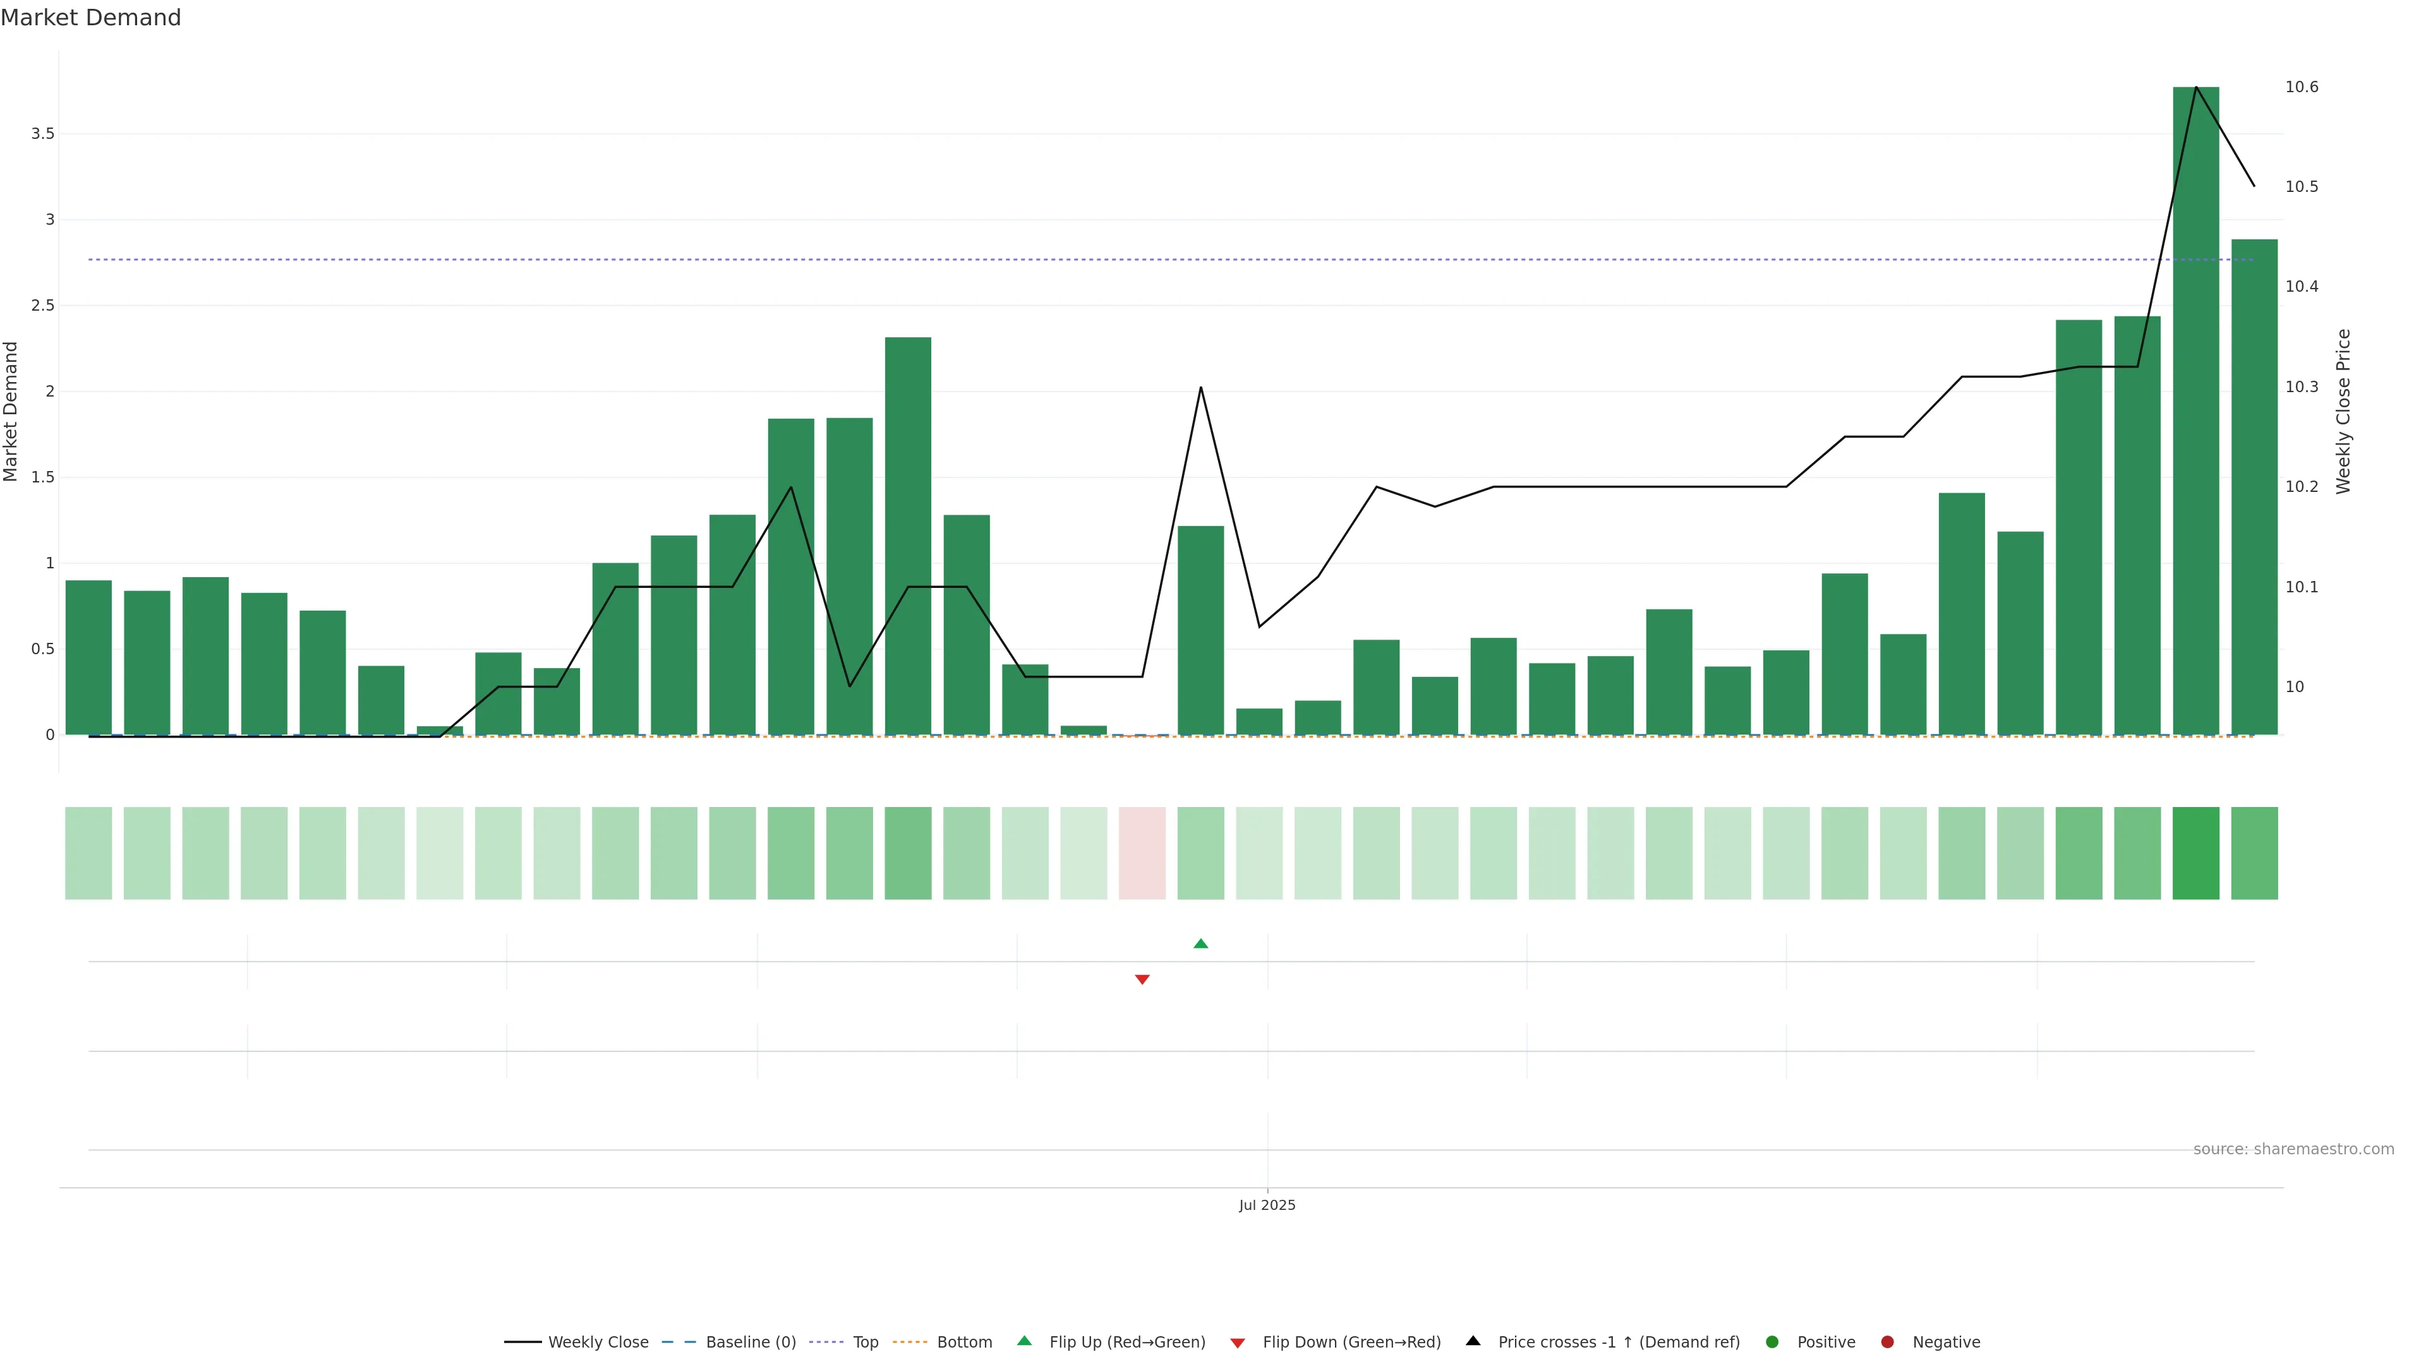
Task: Click the pink heatmap cell
Action: coord(1142,853)
